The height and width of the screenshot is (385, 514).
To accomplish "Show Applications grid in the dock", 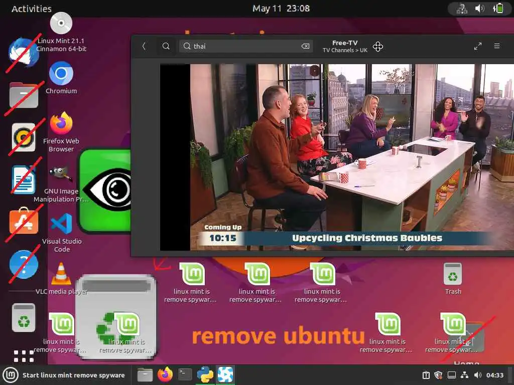I will point(24,356).
